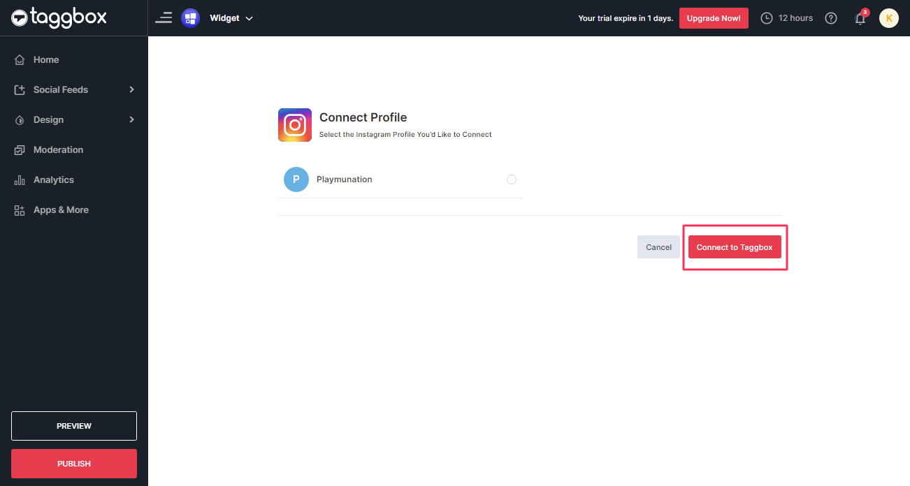View notifications via the bell icon
Screen dimensions: 910x486
[x=860, y=18]
